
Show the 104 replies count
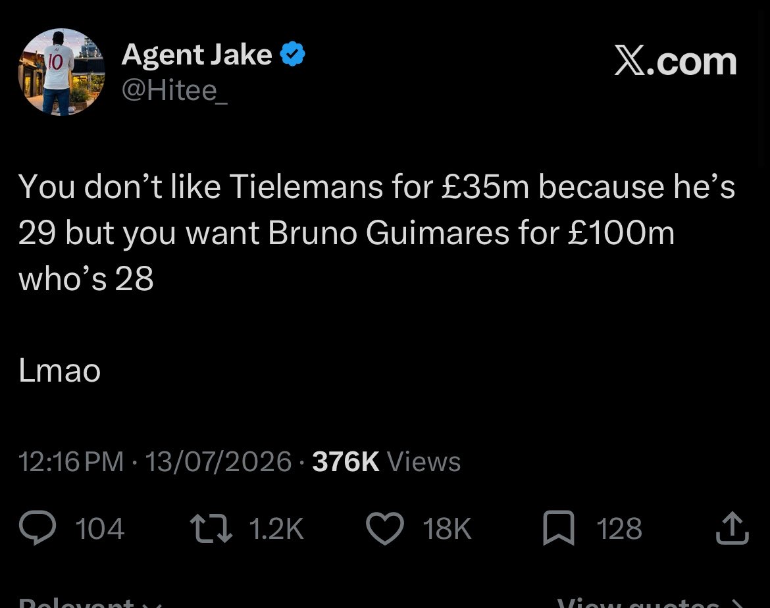click(x=99, y=529)
